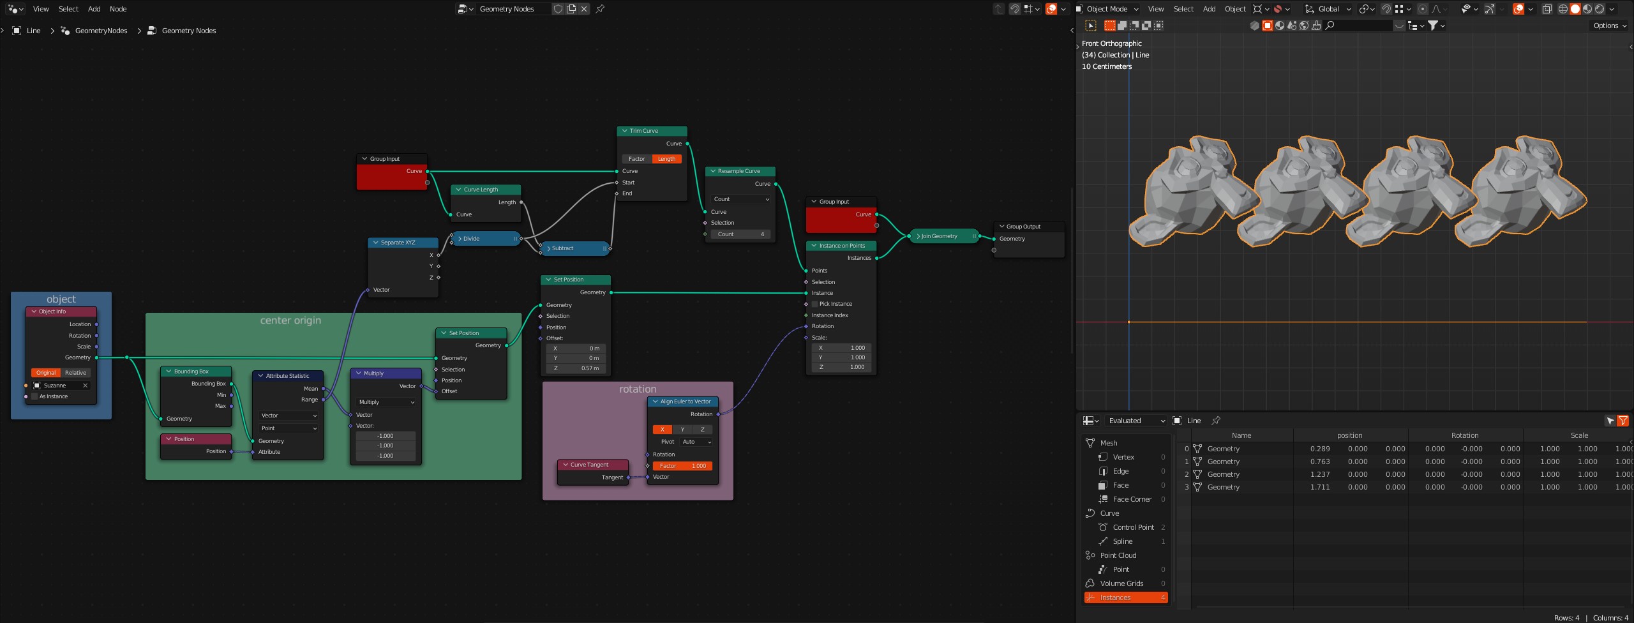
Task: Toggle 3D viewport overlays
Action: [1518, 9]
